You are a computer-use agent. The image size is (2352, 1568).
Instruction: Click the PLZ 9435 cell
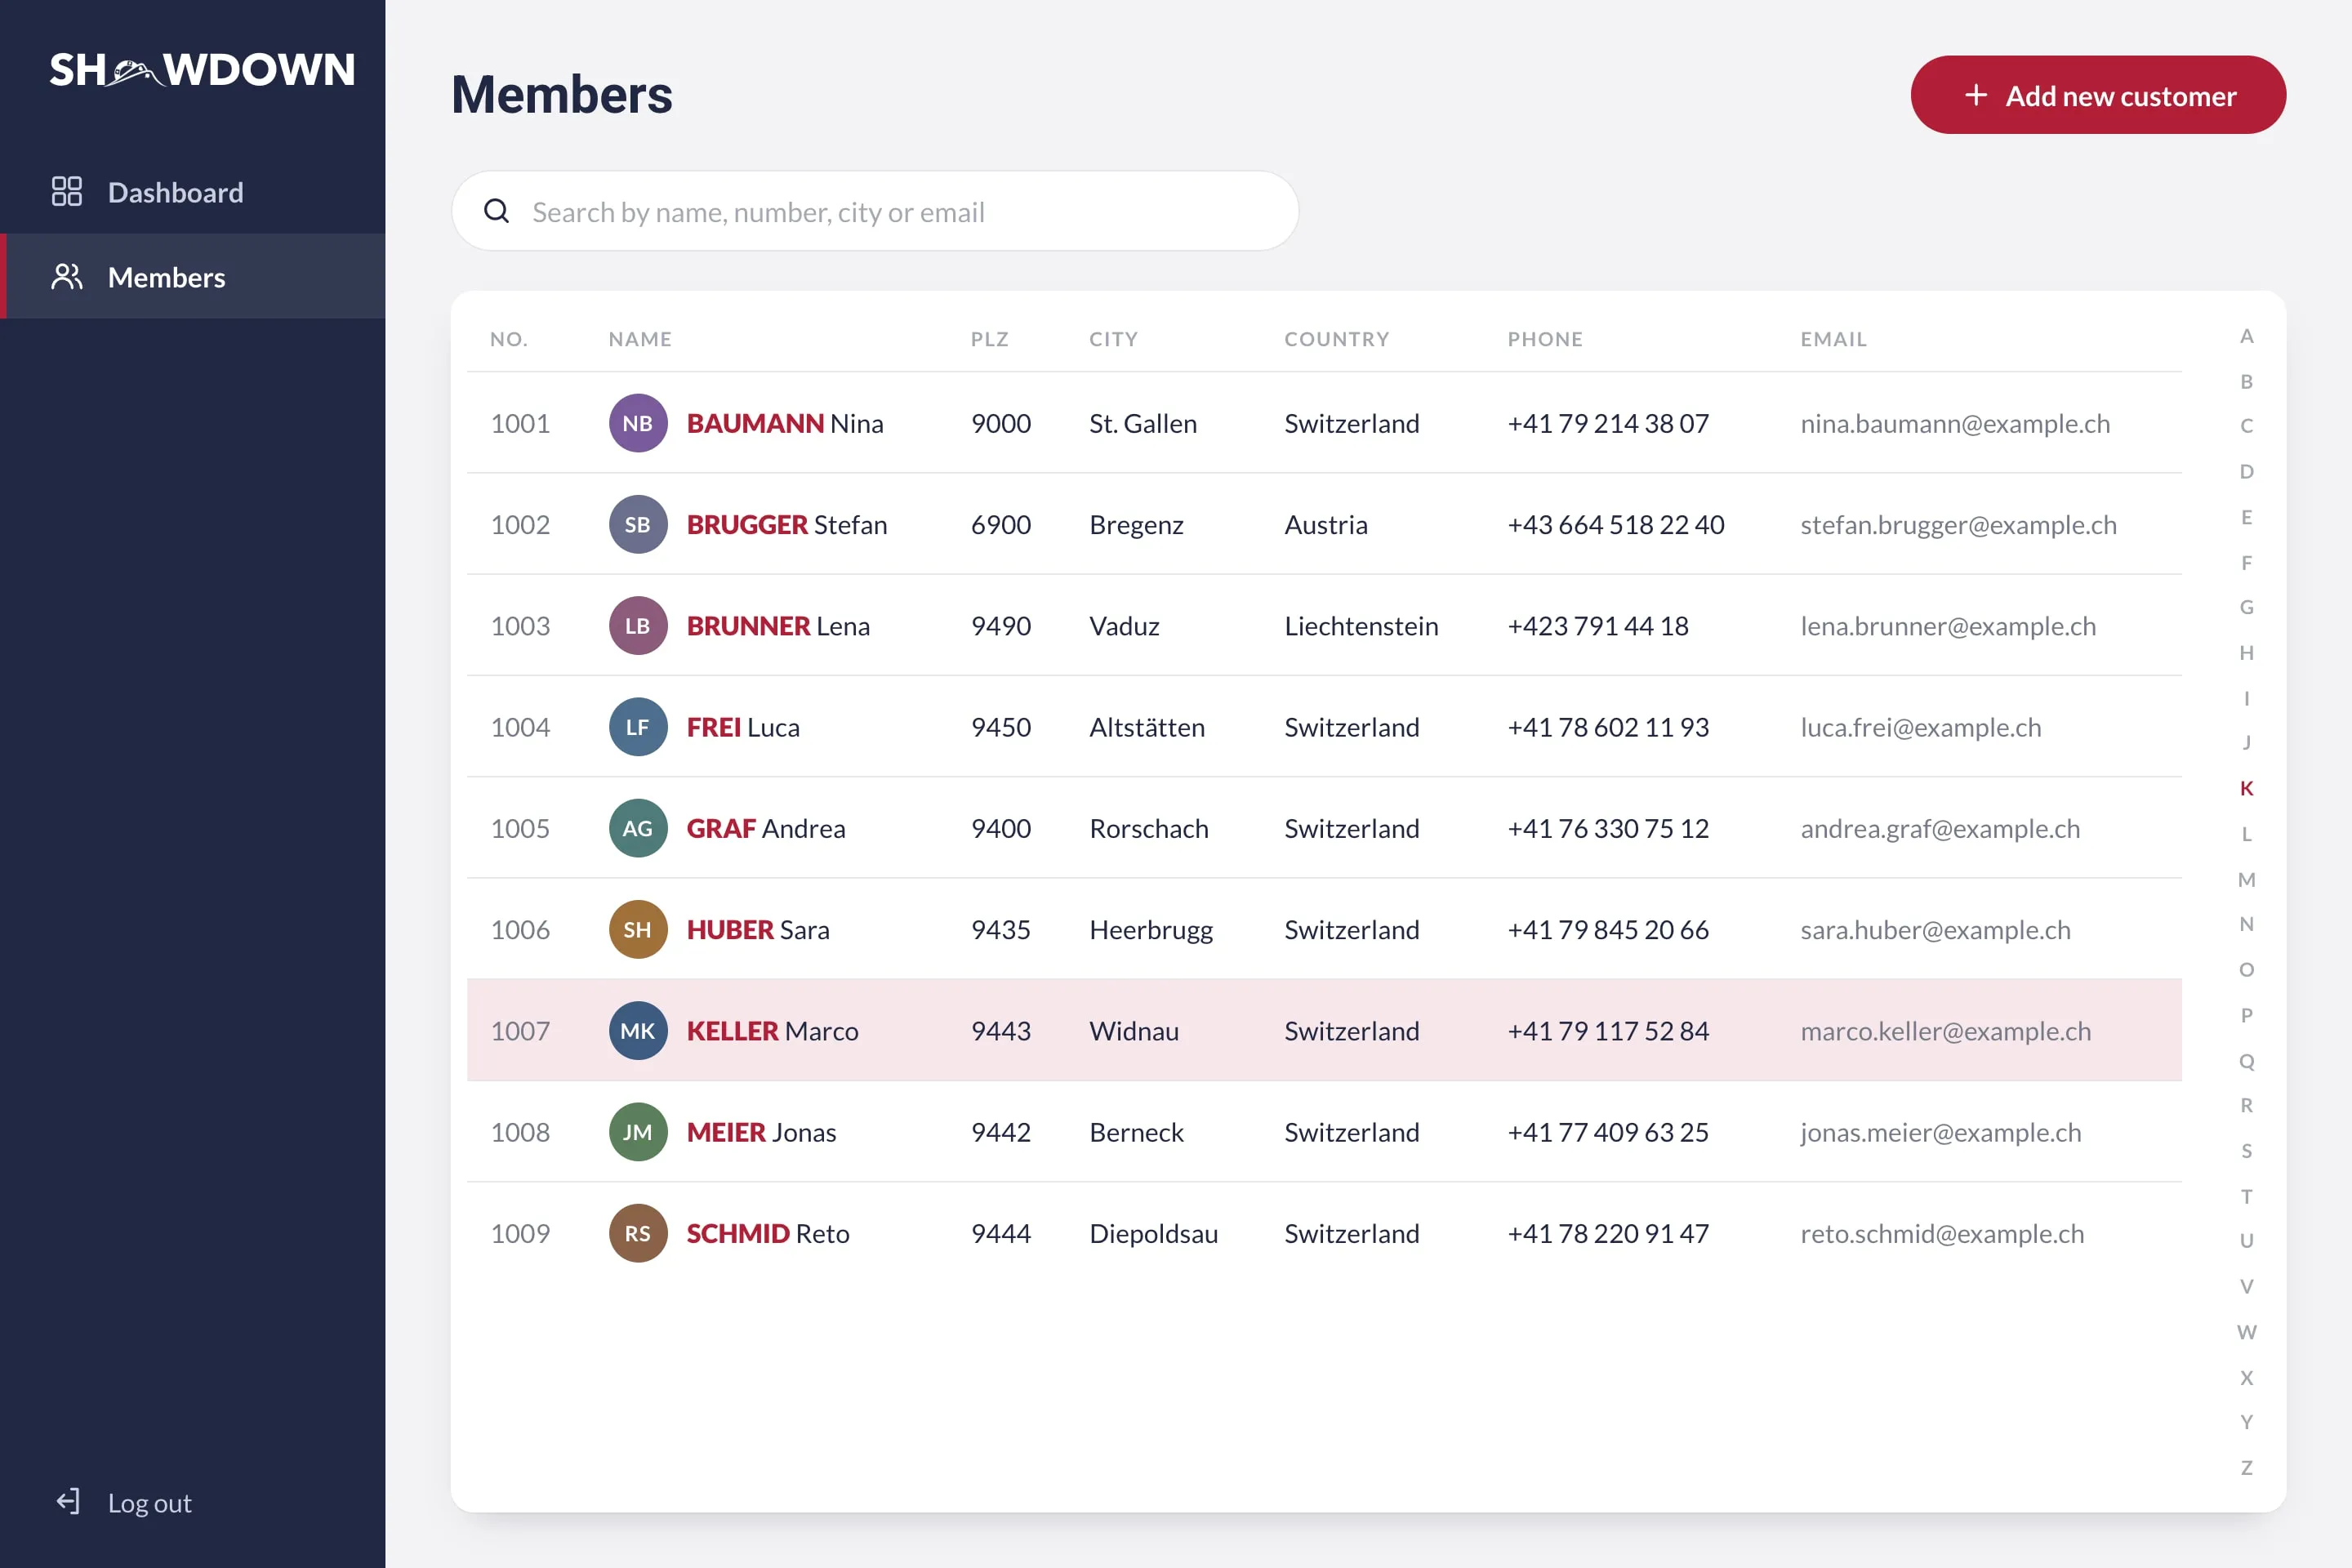point(1001,929)
